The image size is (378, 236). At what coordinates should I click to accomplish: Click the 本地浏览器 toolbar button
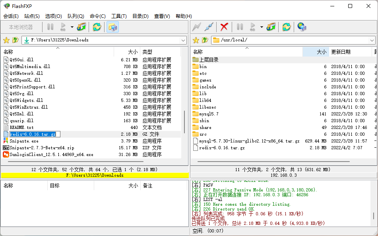(x=21, y=27)
